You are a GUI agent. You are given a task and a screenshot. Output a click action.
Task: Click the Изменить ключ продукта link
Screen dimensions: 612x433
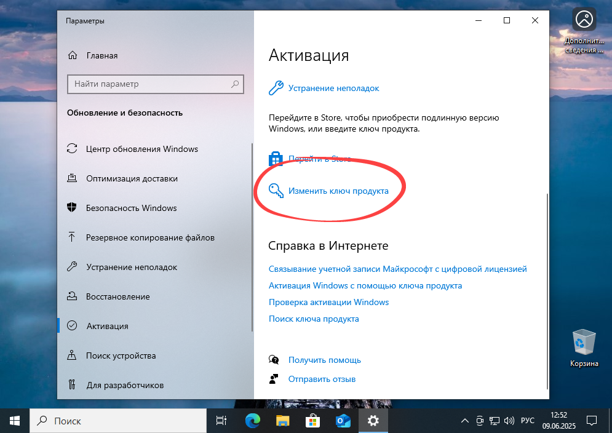click(339, 191)
